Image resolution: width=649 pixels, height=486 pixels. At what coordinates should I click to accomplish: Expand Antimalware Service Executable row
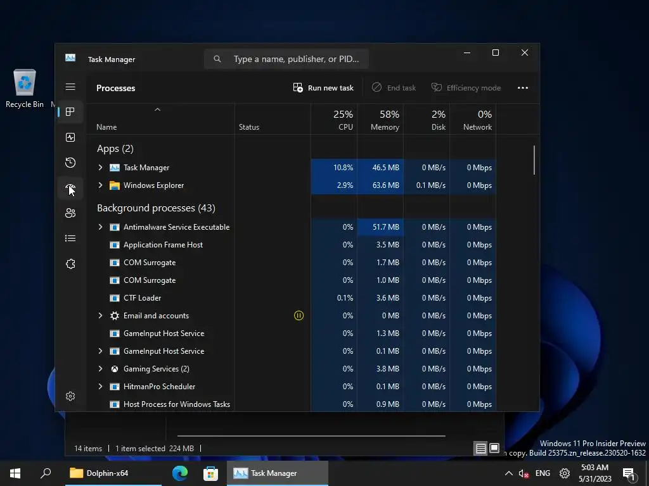(x=100, y=227)
